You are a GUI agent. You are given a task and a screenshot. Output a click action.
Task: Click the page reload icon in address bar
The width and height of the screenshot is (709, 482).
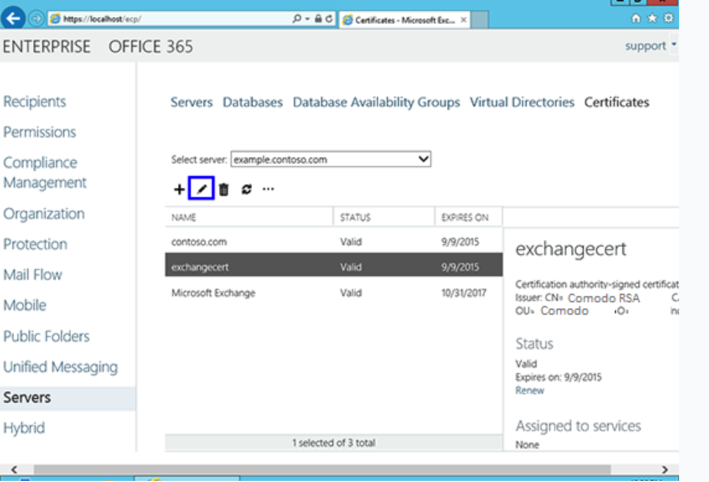point(328,19)
